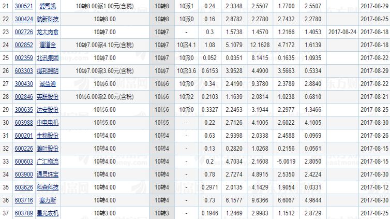Open stock code link 603716
Screen dimensions: 390x219
24,200
